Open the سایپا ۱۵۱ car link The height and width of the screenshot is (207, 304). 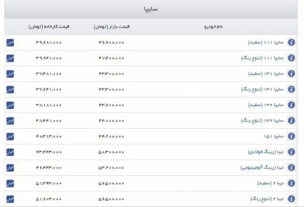tap(274, 136)
